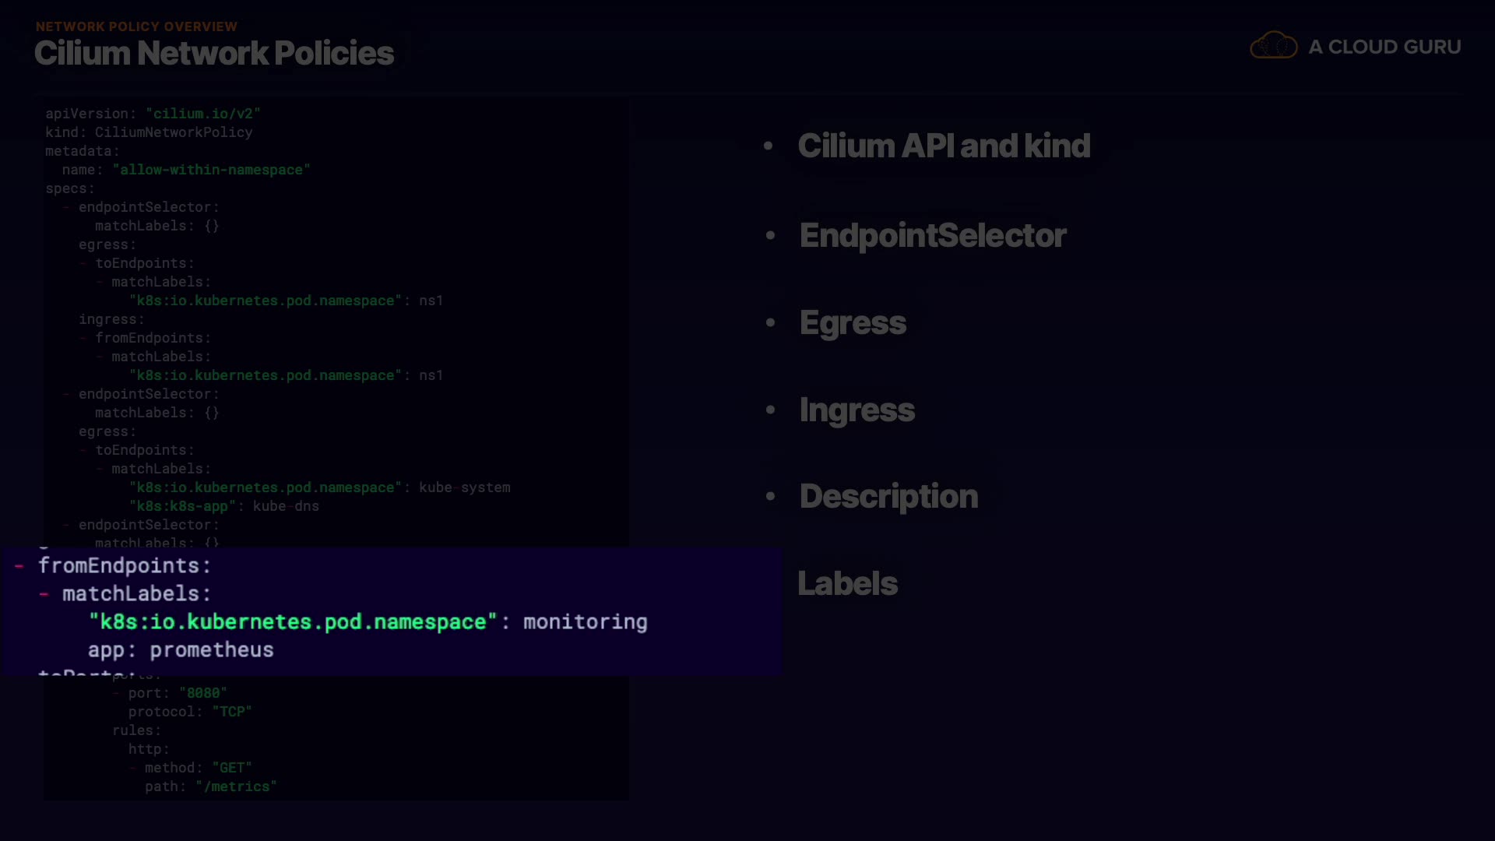Click the kind: CiliumNetworkPolicy line

(x=149, y=132)
